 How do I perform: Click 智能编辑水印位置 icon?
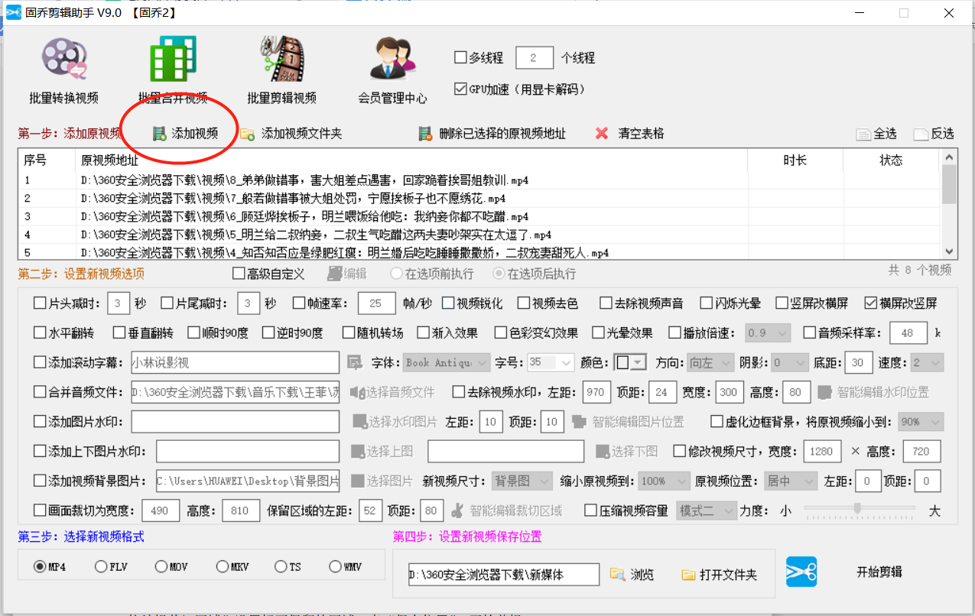click(x=824, y=392)
